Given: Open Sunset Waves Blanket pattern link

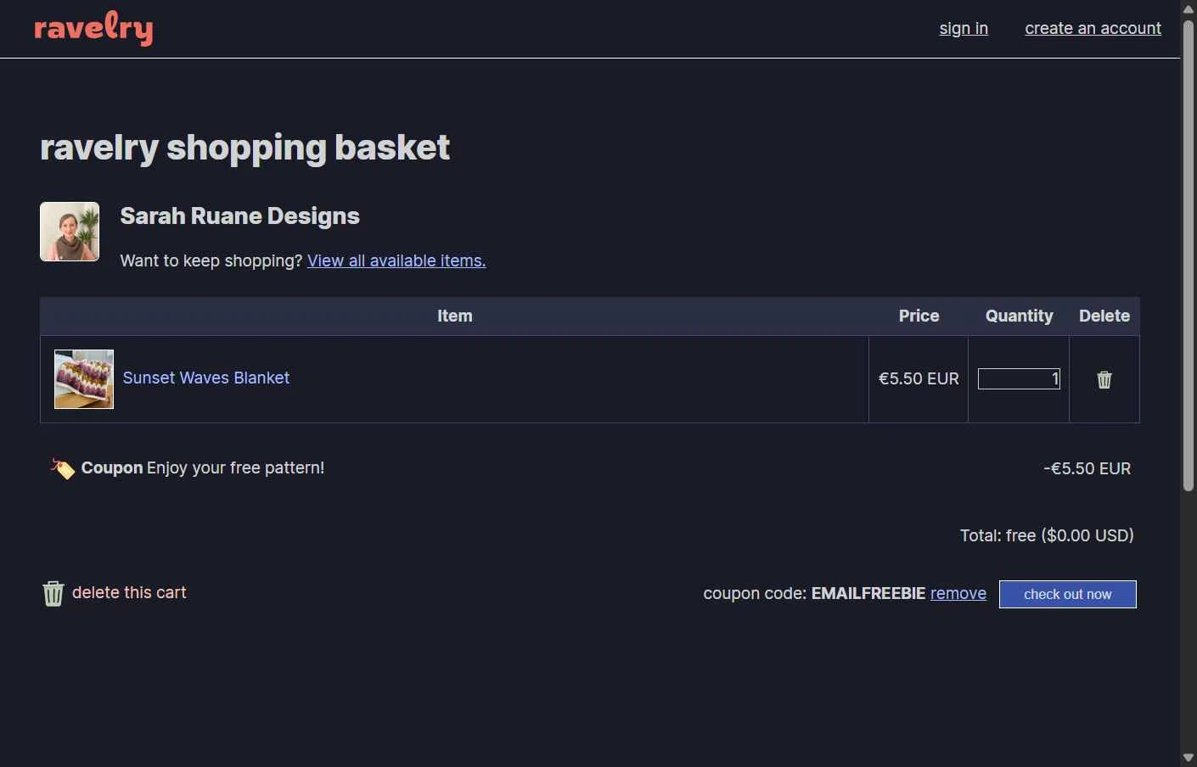Looking at the screenshot, I should pyautogui.click(x=206, y=378).
